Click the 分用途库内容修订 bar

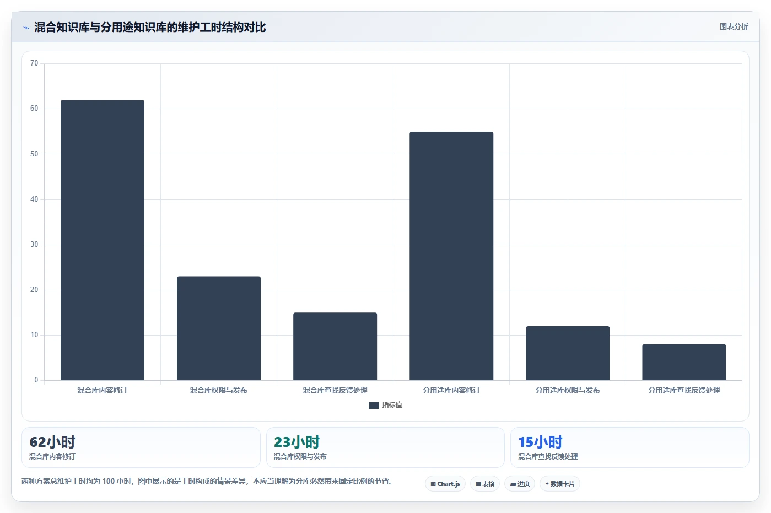(451, 256)
